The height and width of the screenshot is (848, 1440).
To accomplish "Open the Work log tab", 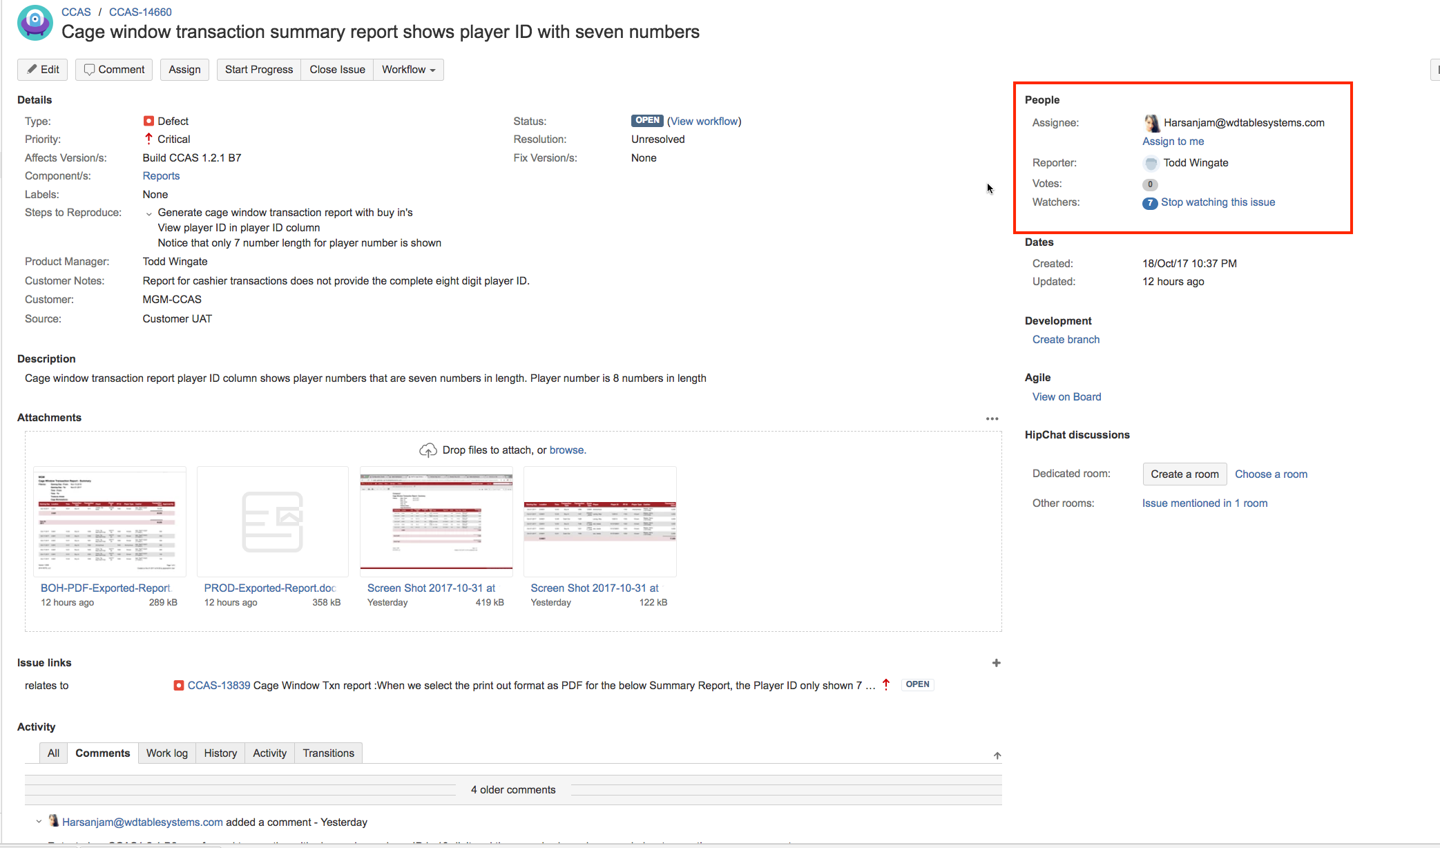I will 167,753.
